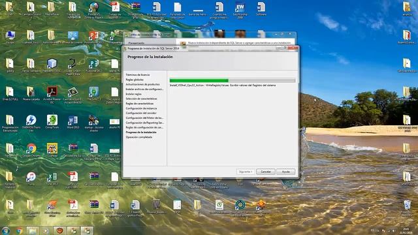Select 'Actualizaciones de productos' step
418x235 pixels.
(142, 84)
